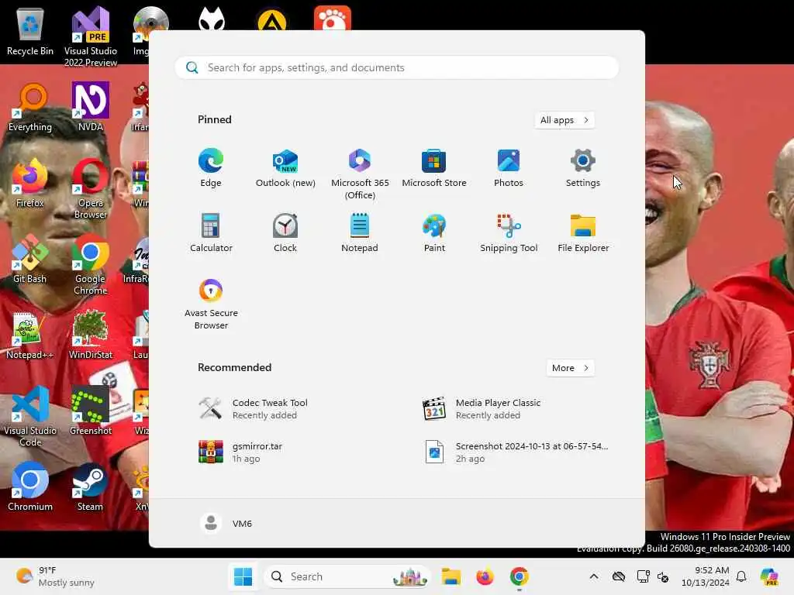Open Firefox from the taskbar
Viewport: 794px width, 595px height.
(x=485, y=576)
